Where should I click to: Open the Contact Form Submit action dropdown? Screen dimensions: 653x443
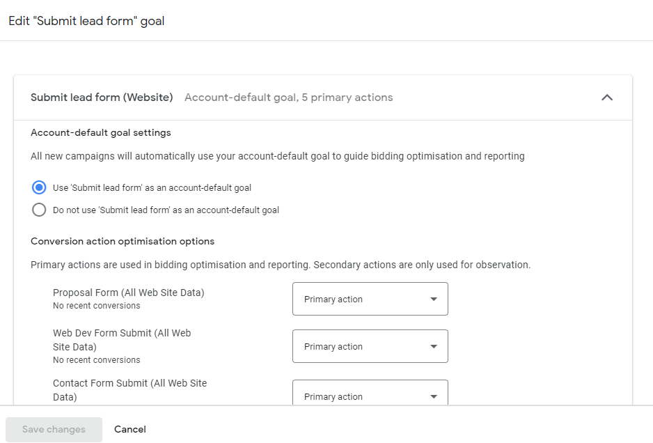click(x=370, y=396)
